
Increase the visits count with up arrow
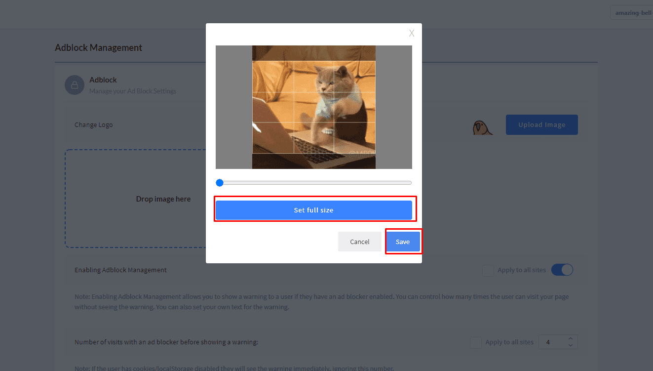click(571, 339)
